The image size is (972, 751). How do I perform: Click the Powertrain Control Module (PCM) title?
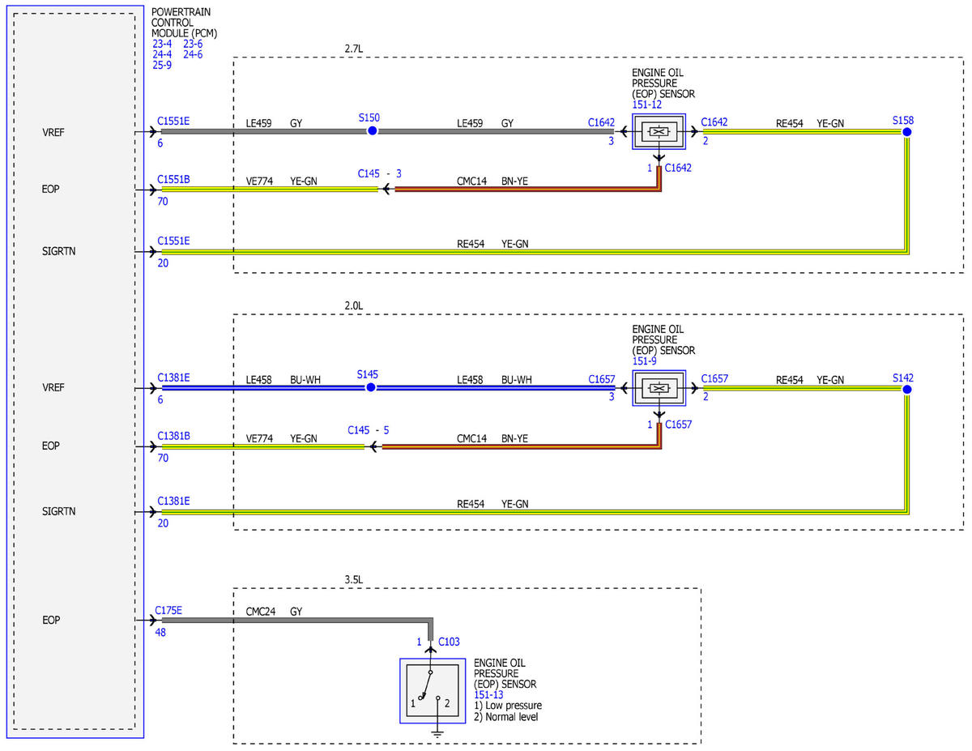point(185,23)
